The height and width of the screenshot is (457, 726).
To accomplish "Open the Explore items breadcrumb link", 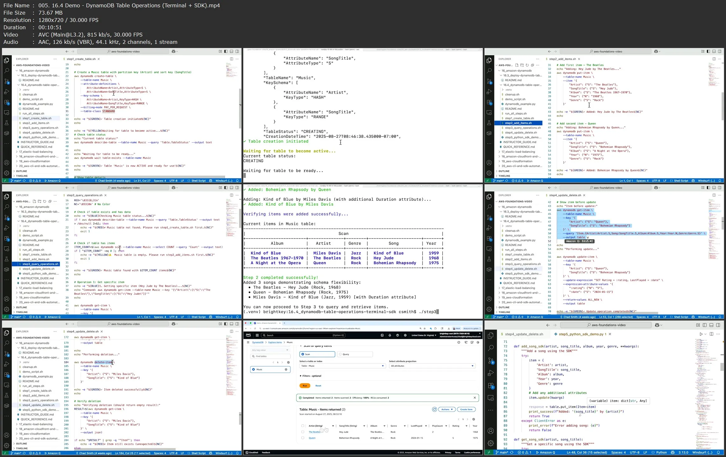I will [x=275, y=342].
